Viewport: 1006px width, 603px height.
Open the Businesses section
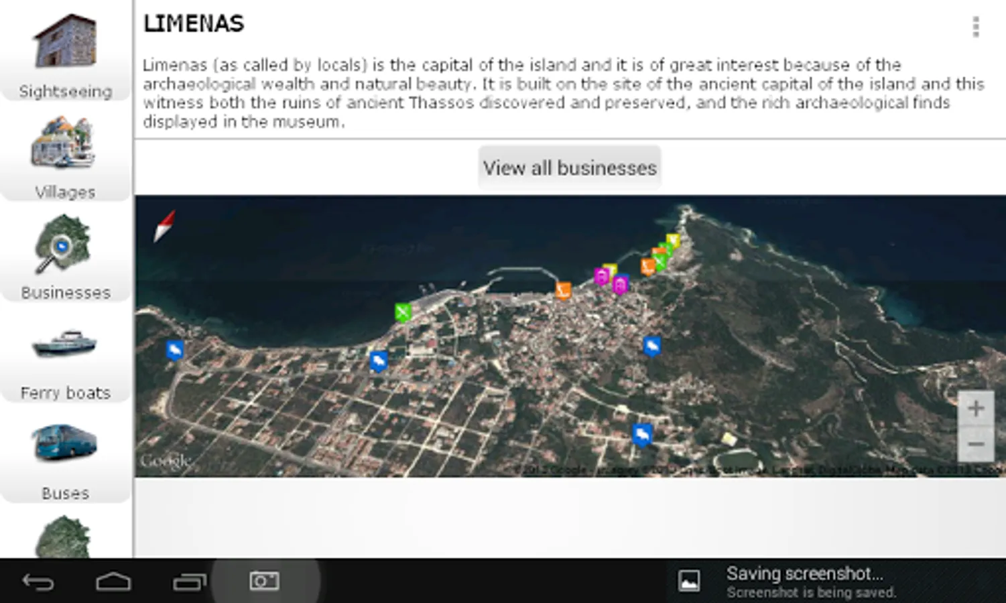66,253
